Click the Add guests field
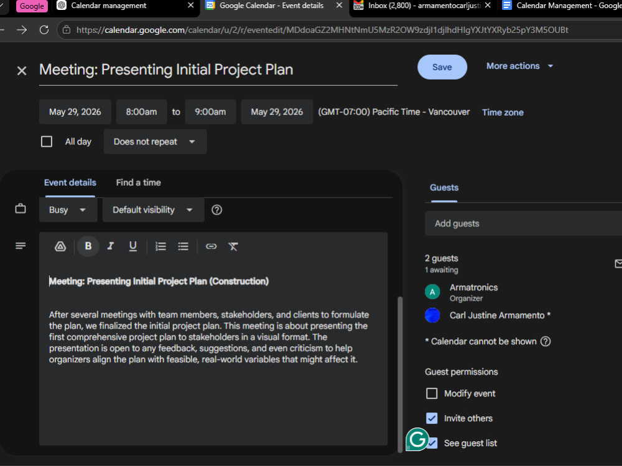 pyautogui.click(x=524, y=224)
